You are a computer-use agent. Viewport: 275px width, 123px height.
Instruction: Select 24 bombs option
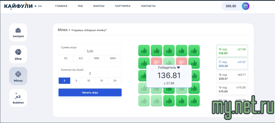coord(115,81)
